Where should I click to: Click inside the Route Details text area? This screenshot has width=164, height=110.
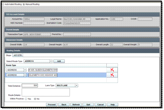click(46, 92)
